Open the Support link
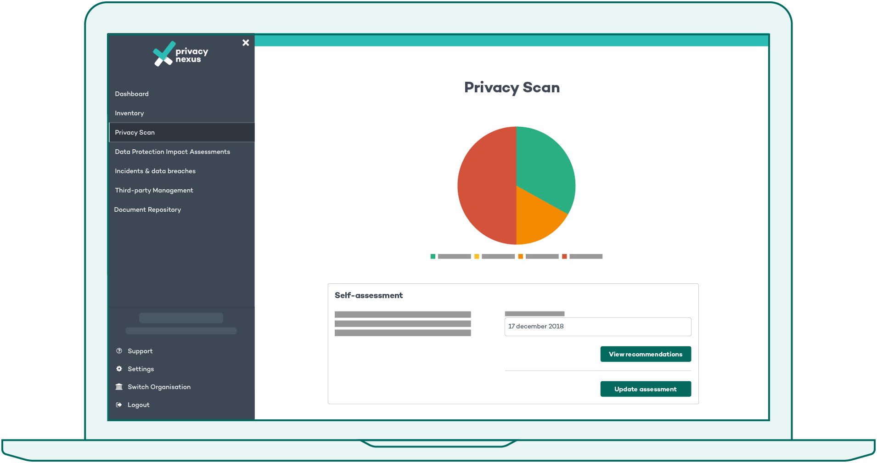The image size is (877, 463). [x=140, y=351]
